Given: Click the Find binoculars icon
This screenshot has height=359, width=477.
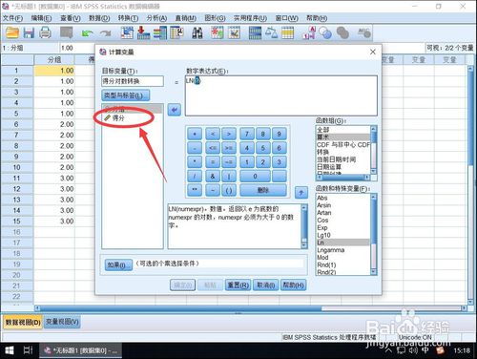Looking at the screenshot, I should [x=197, y=33].
